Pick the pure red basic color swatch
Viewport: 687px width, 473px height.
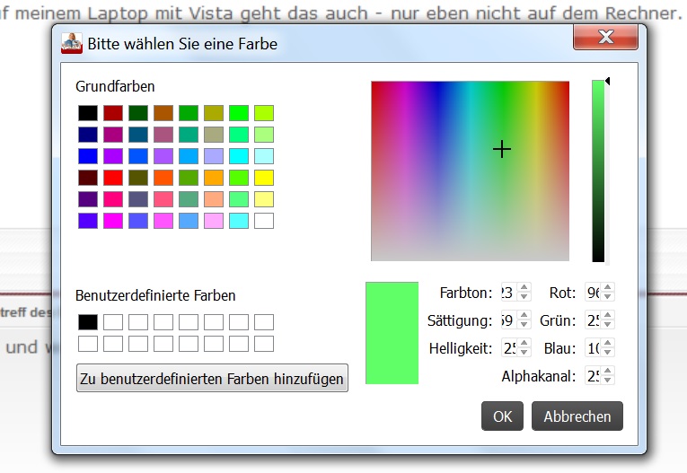click(x=113, y=178)
